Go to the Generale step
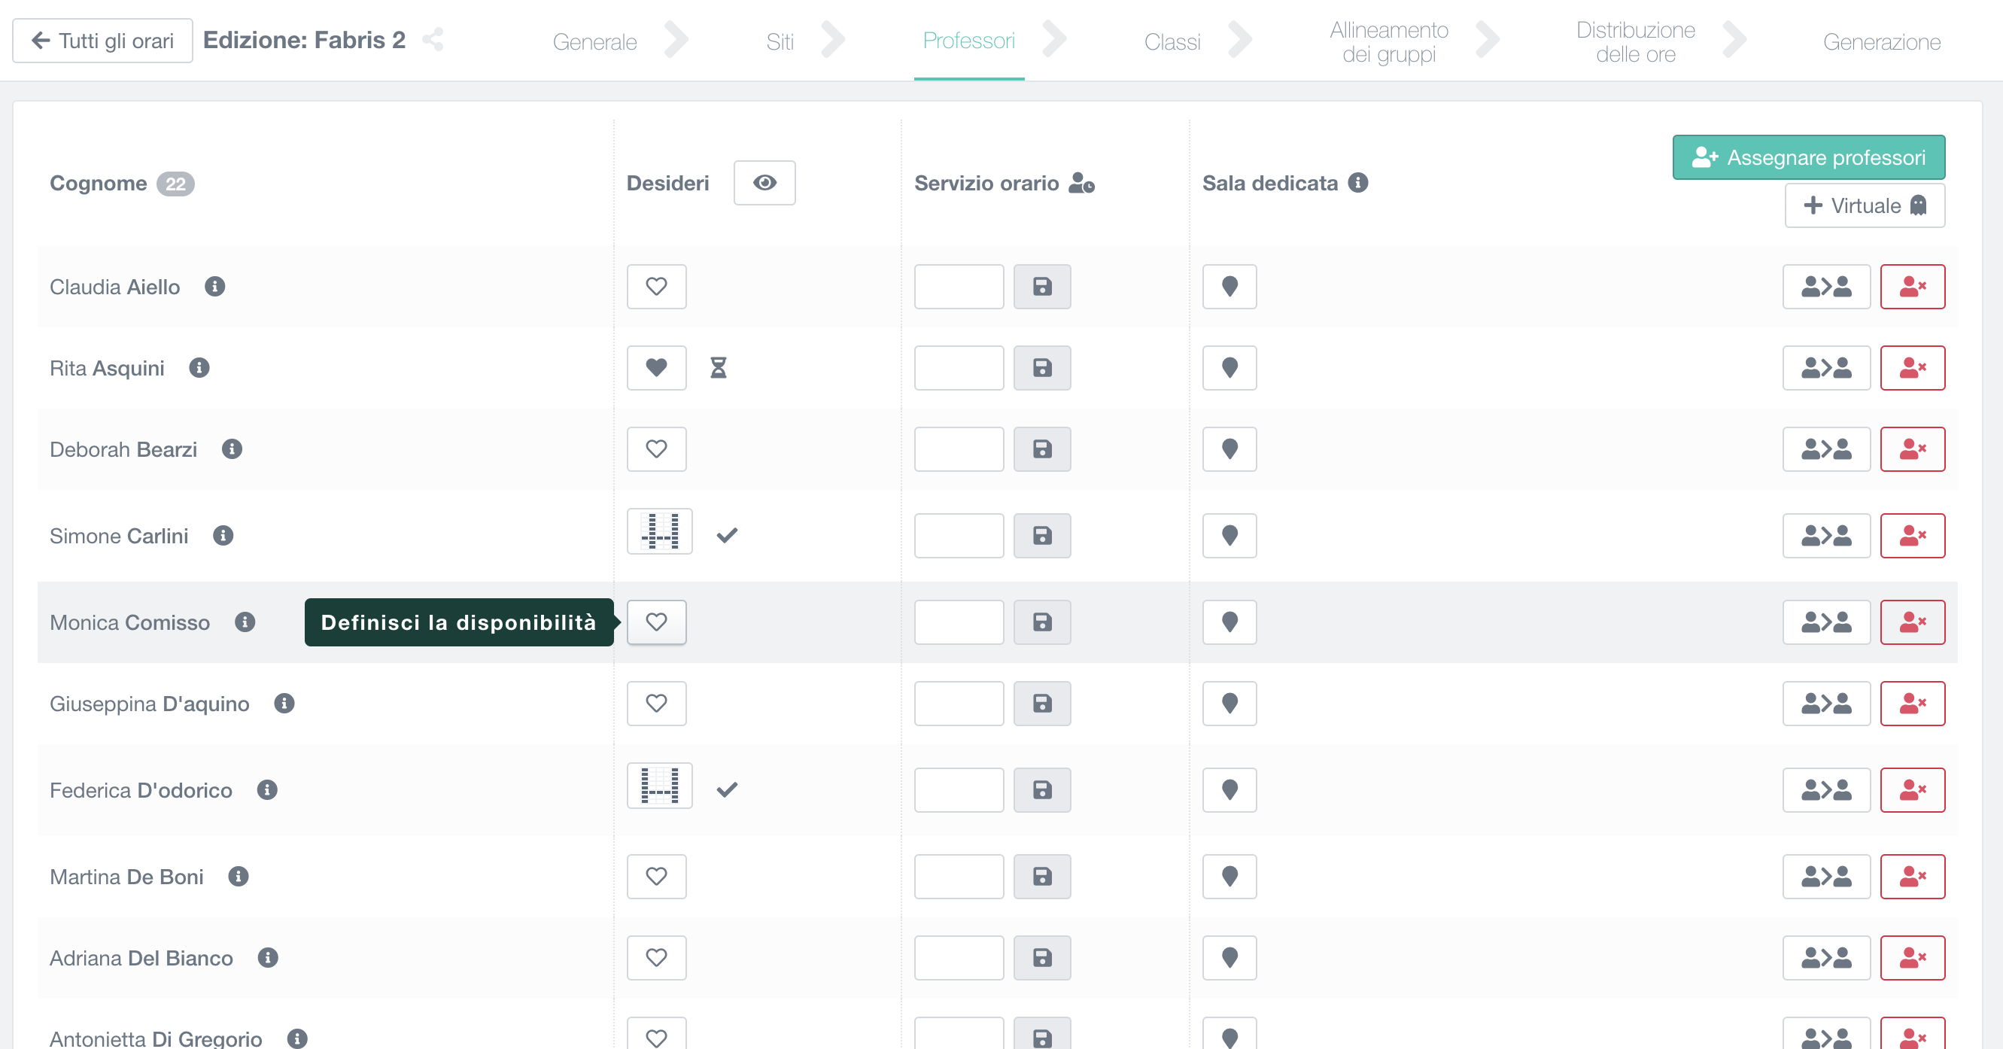 click(594, 41)
